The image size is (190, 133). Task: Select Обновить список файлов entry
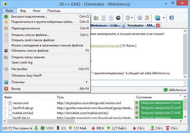(46, 51)
